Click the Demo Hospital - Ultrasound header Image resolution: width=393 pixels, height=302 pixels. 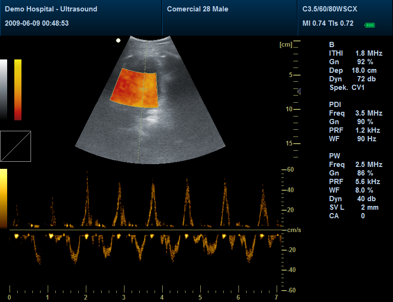tap(50, 8)
